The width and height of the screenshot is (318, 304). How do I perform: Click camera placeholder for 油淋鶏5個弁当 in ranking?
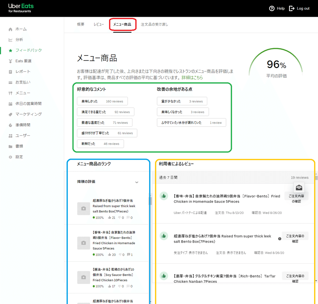coord(83,243)
